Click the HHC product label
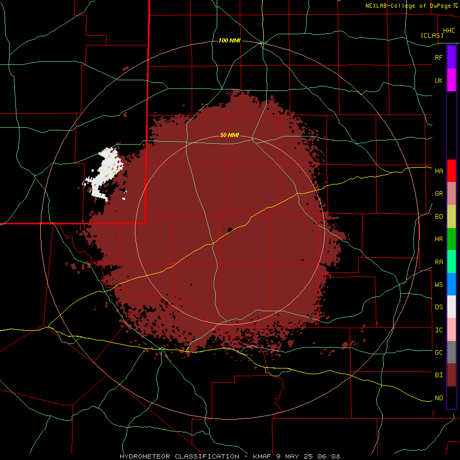The image size is (460, 460). 449,31
